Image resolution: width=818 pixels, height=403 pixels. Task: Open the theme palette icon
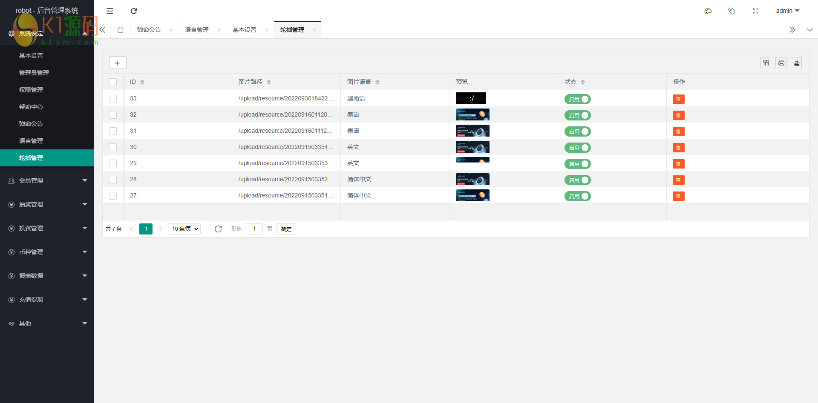pos(708,11)
